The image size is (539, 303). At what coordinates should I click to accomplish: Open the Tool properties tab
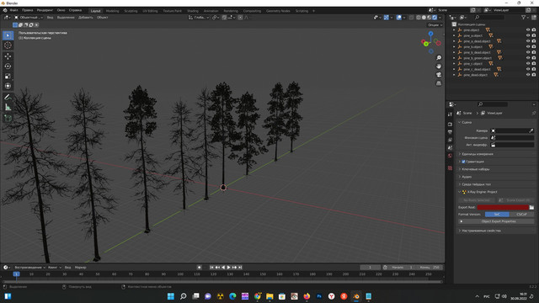450,114
